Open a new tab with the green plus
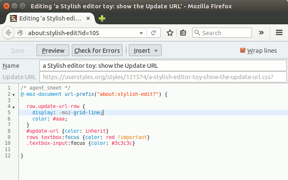 point(102,18)
